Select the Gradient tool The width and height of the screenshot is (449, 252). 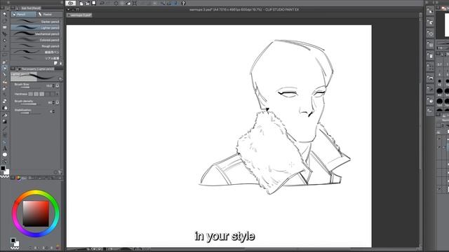tap(5, 122)
